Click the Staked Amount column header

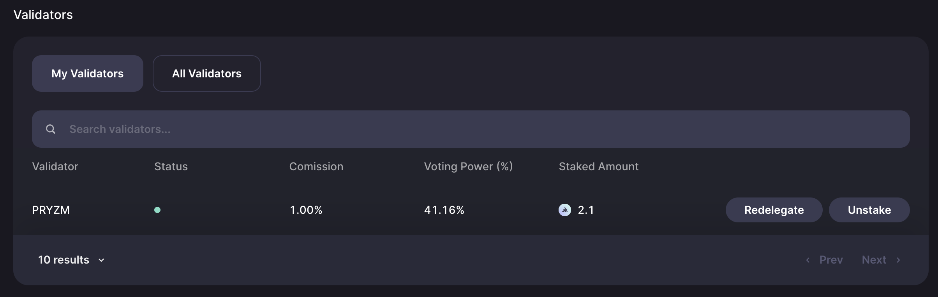[x=599, y=166]
